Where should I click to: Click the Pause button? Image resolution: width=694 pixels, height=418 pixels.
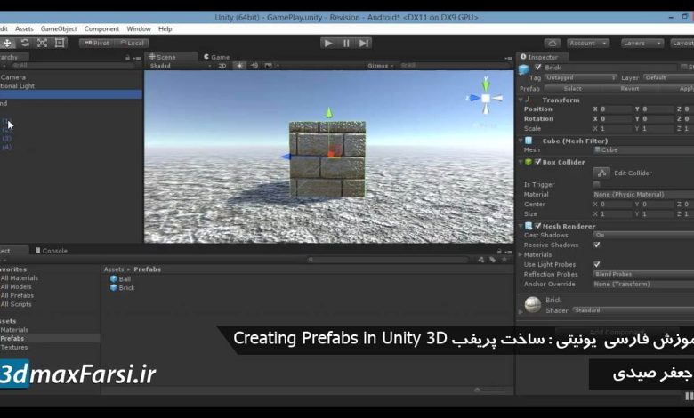point(346,44)
